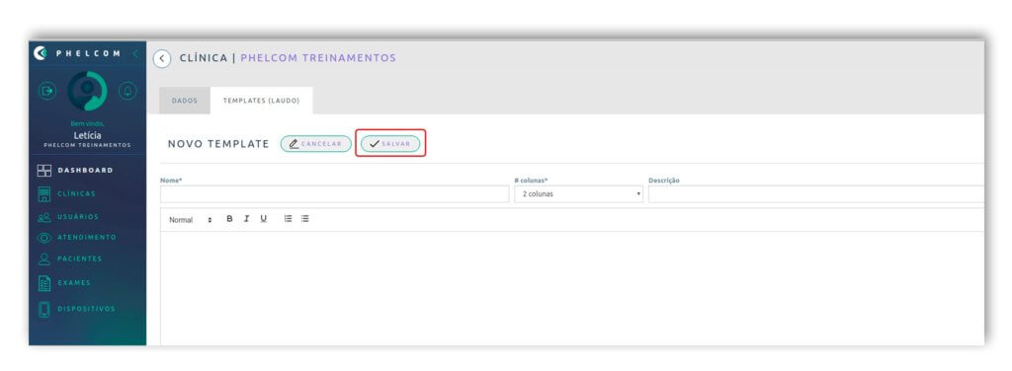Open Dispositivos in the sidebar
The image size is (1012, 371).
pyautogui.click(x=76, y=309)
